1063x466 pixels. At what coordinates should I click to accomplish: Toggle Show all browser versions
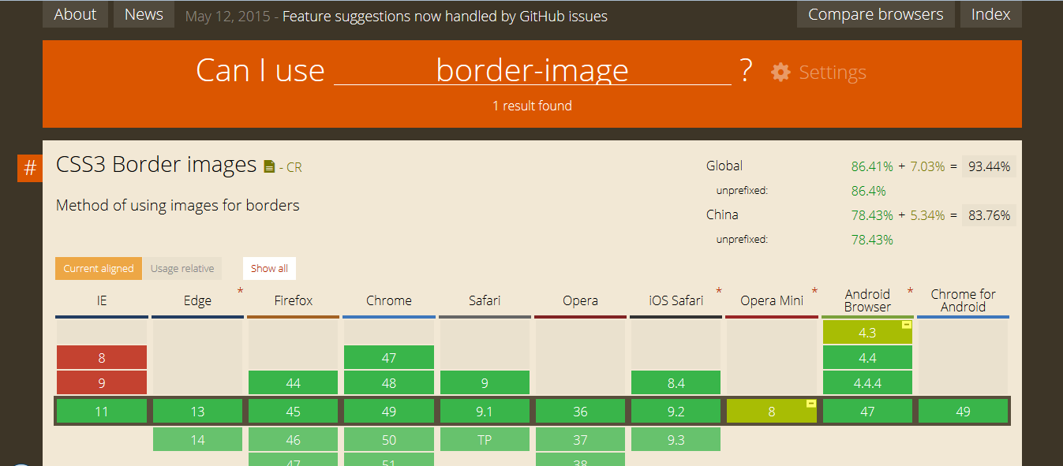(x=269, y=268)
